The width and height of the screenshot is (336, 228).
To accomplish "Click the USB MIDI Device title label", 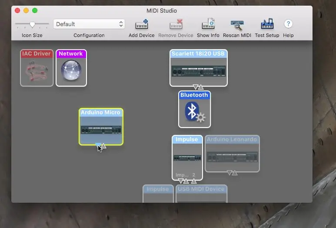I will (201, 189).
